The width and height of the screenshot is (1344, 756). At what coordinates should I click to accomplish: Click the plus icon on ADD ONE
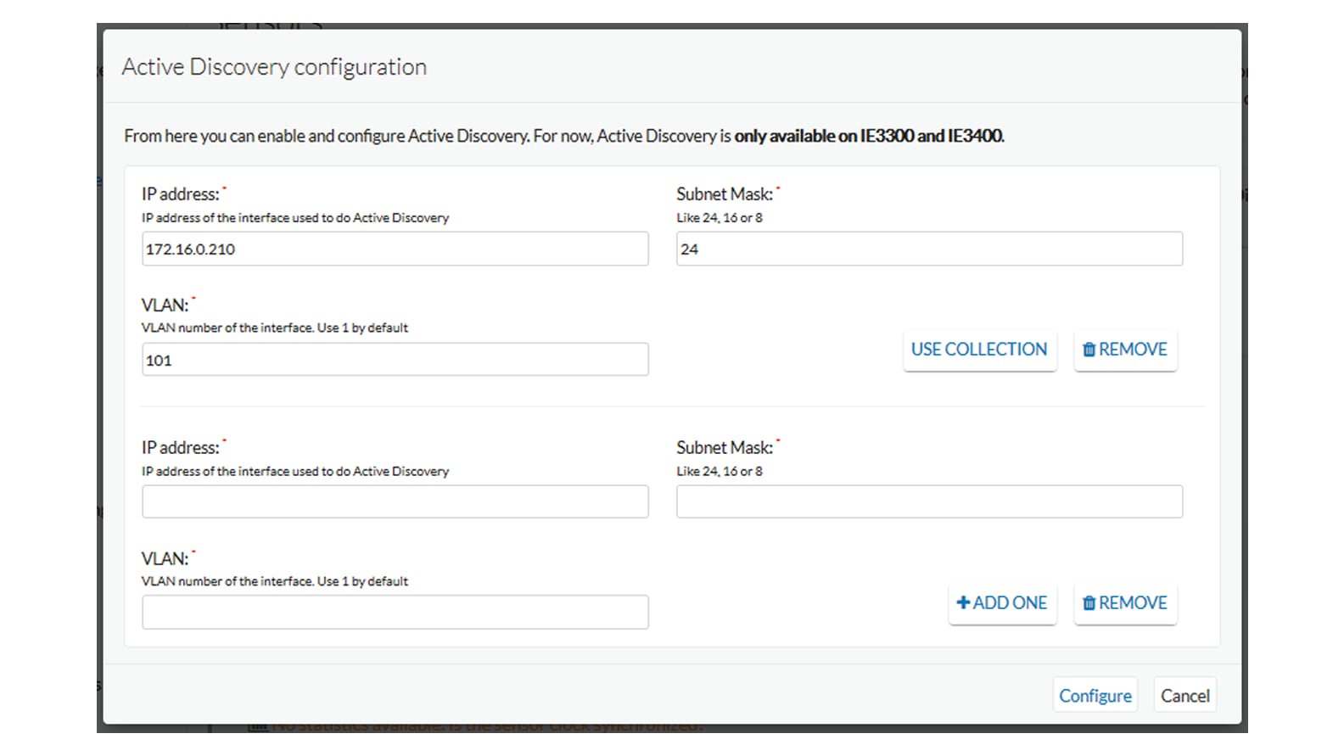[x=963, y=602]
